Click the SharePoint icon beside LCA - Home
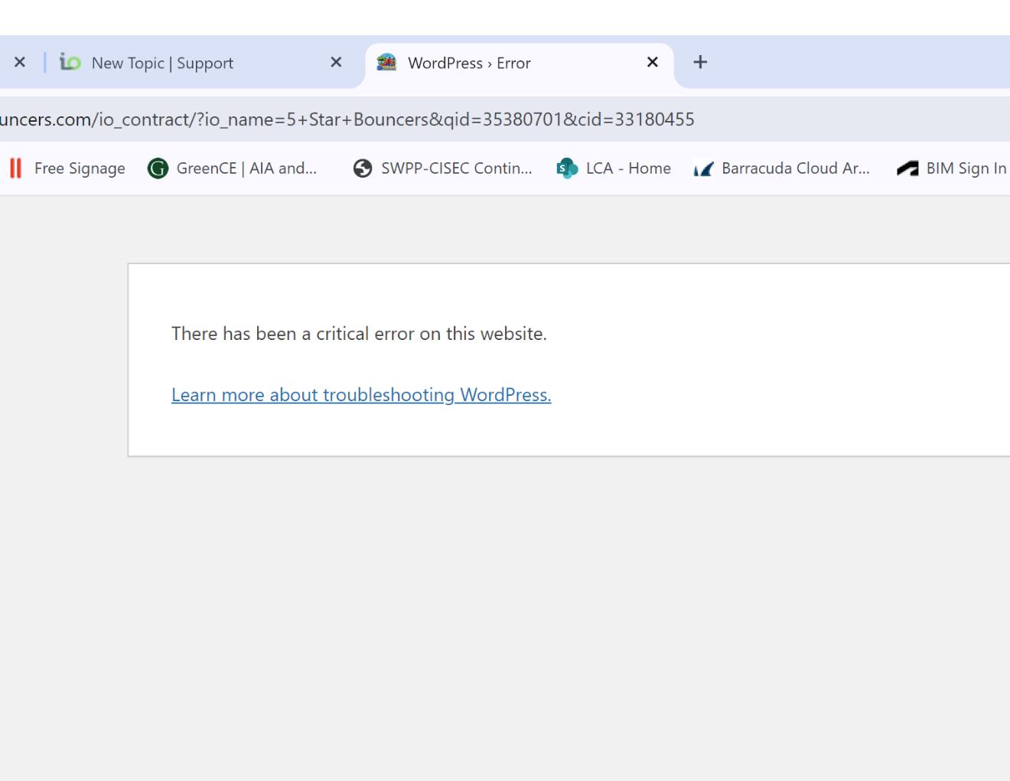This screenshot has height=781, width=1010. [x=567, y=168]
